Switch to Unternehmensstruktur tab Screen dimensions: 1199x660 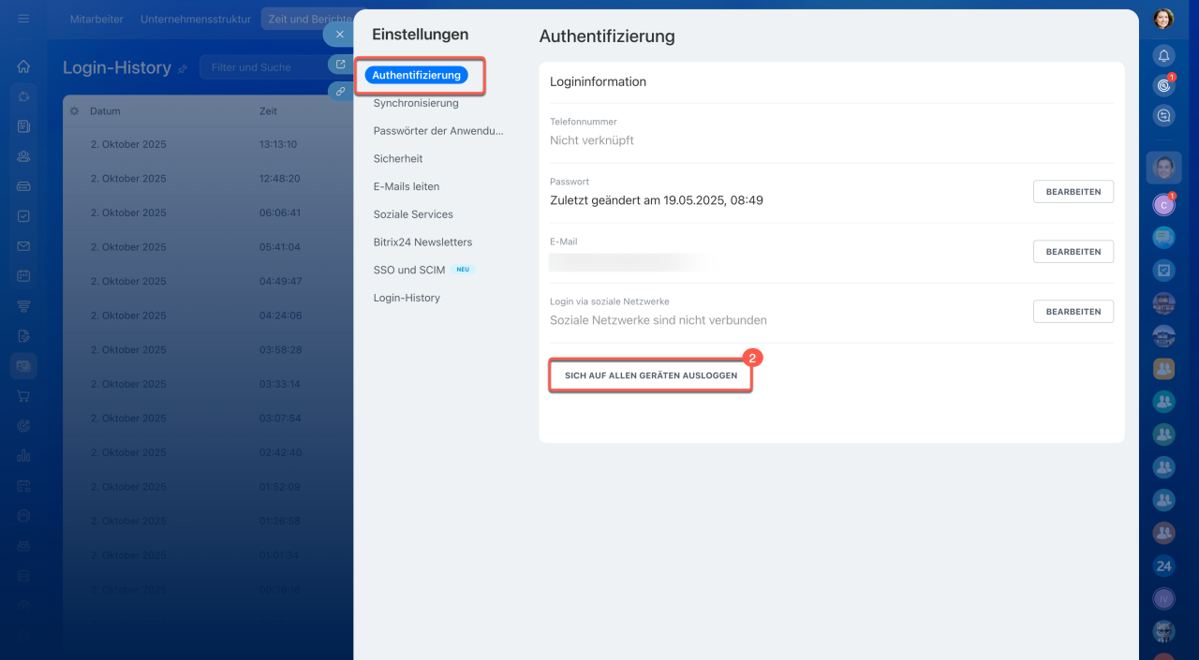pos(195,19)
